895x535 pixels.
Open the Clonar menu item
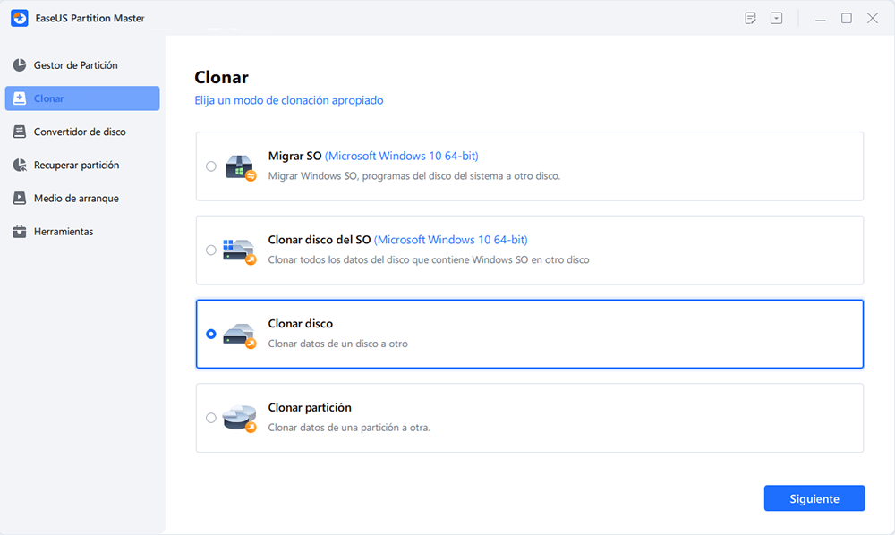(82, 98)
